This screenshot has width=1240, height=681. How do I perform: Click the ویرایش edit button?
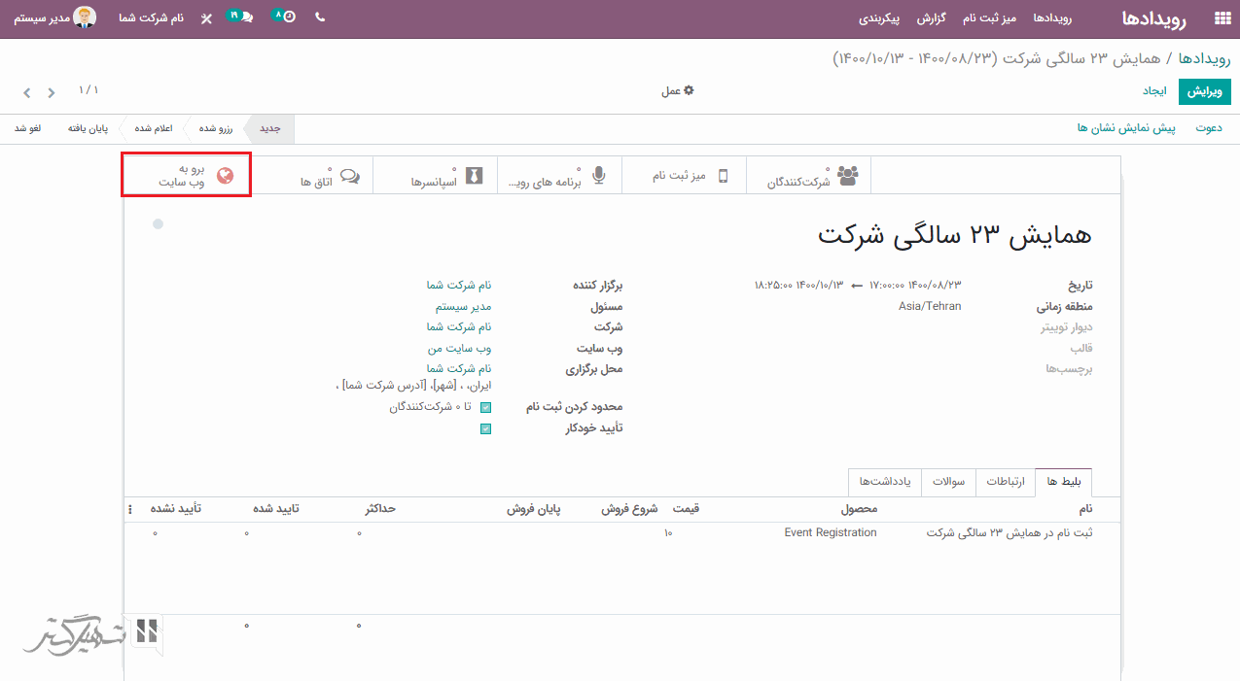1204,91
